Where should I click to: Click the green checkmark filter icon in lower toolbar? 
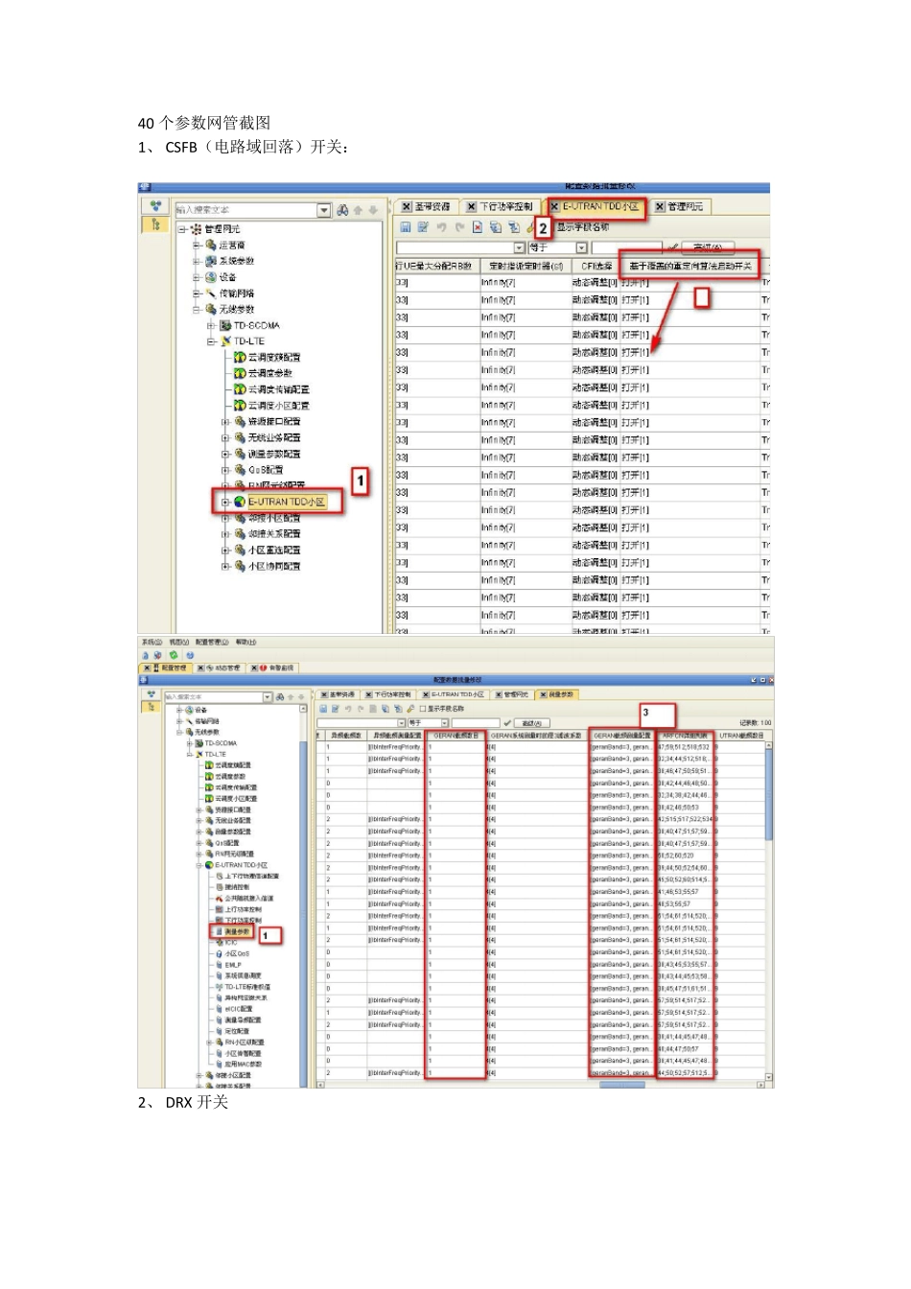(507, 723)
